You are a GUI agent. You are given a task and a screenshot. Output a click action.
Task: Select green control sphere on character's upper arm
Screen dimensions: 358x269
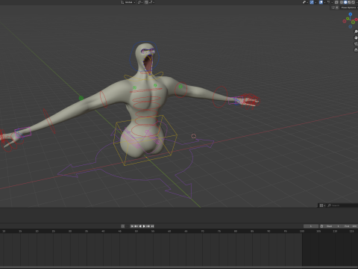180,87
